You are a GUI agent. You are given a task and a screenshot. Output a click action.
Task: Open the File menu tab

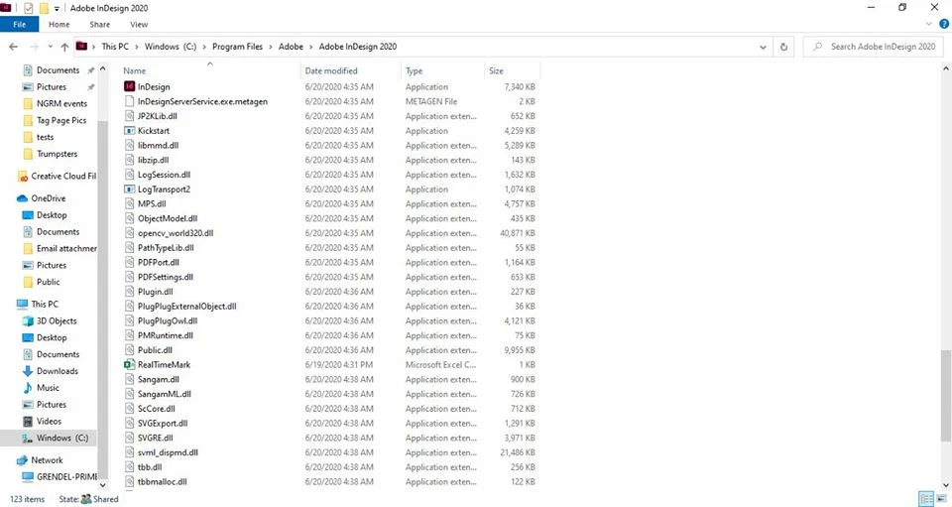pyautogui.click(x=20, y=24)
